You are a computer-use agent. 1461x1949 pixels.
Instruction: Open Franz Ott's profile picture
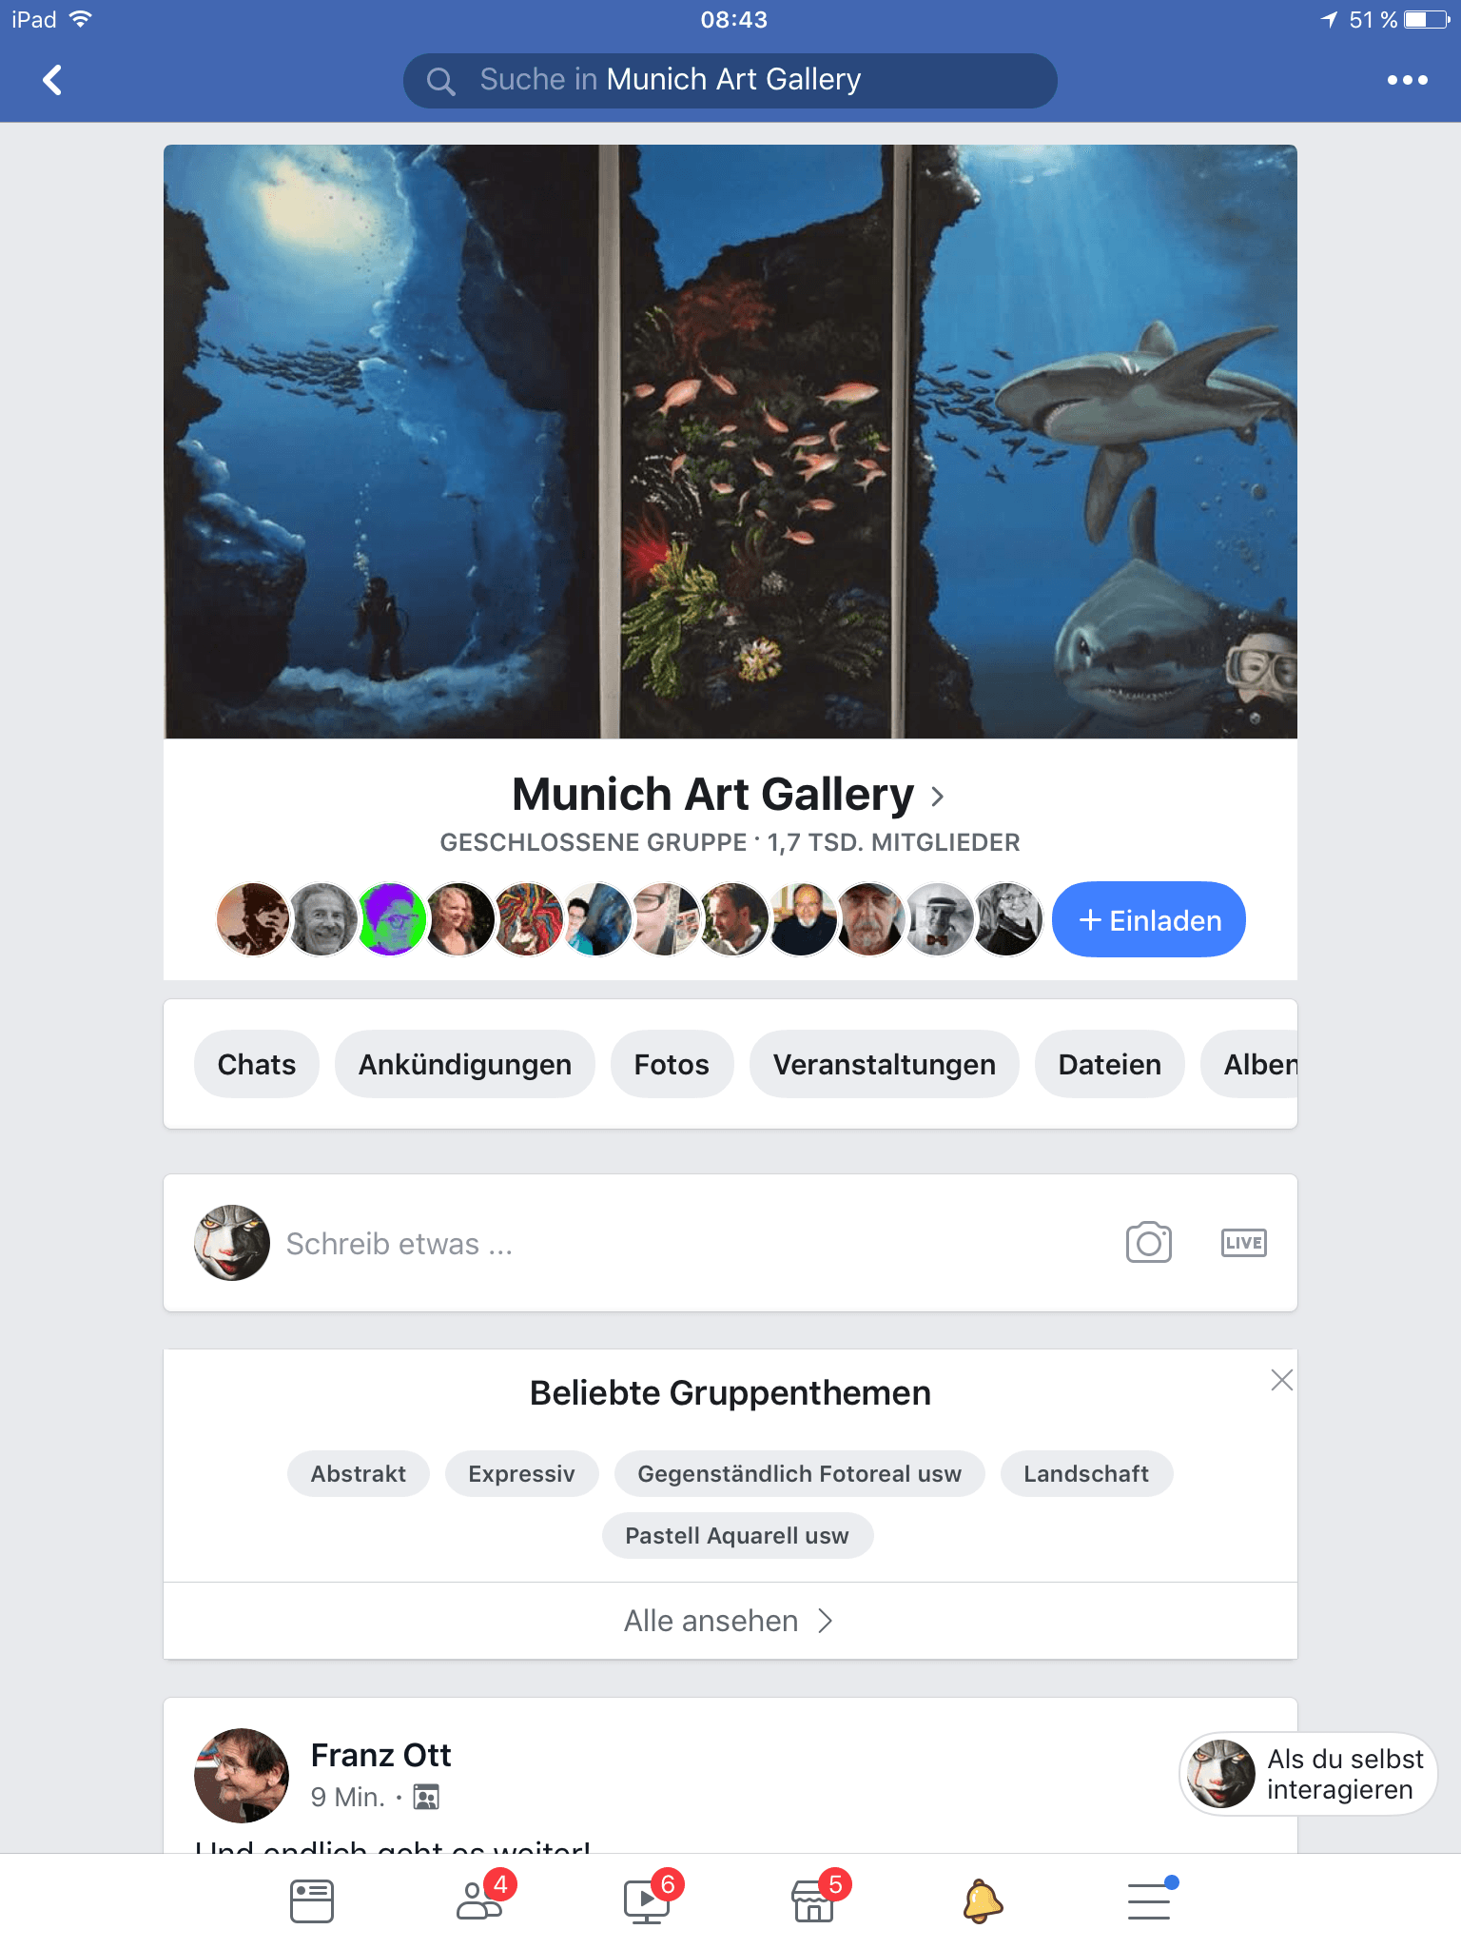point(242,1775)
